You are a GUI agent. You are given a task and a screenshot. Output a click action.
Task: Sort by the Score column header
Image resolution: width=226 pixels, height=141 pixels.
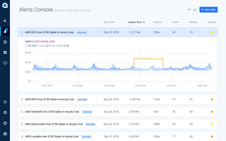coord(175,22)
